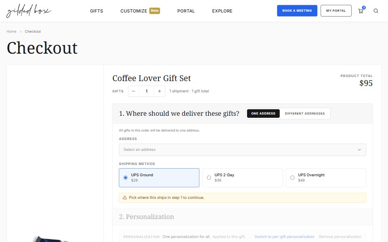Image resolution: width=388 pixels, height=242 pixels.
Task: Click the Coffee Lover Gift Set title
Action: [x=152, y=78]
